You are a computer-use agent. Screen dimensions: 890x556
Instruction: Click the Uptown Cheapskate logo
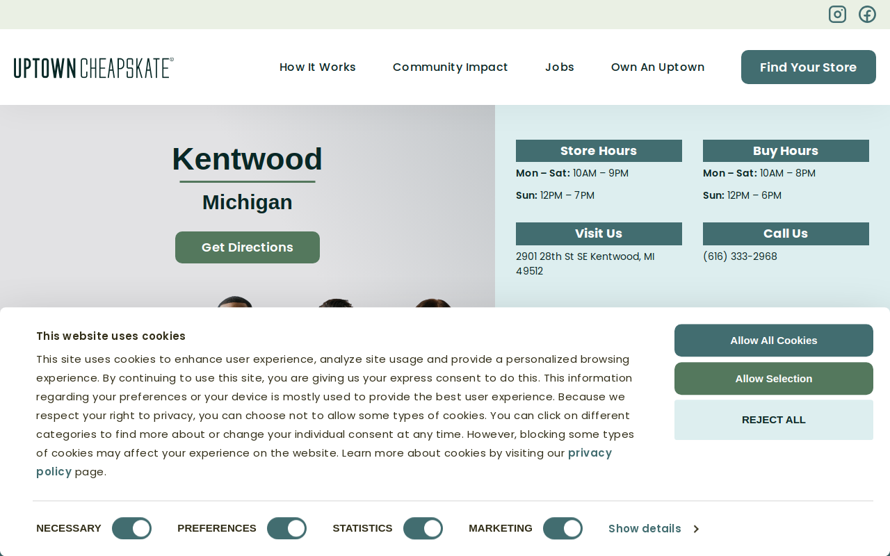pyautogui.click(x=94, y=67)
